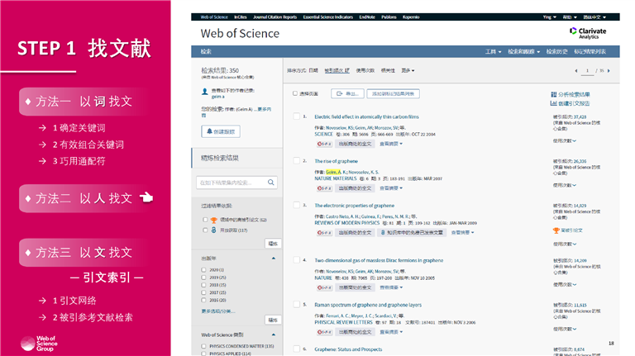Screen dimensions: 635x356
Task: Click the author record person icon
Action: (204, 92)
